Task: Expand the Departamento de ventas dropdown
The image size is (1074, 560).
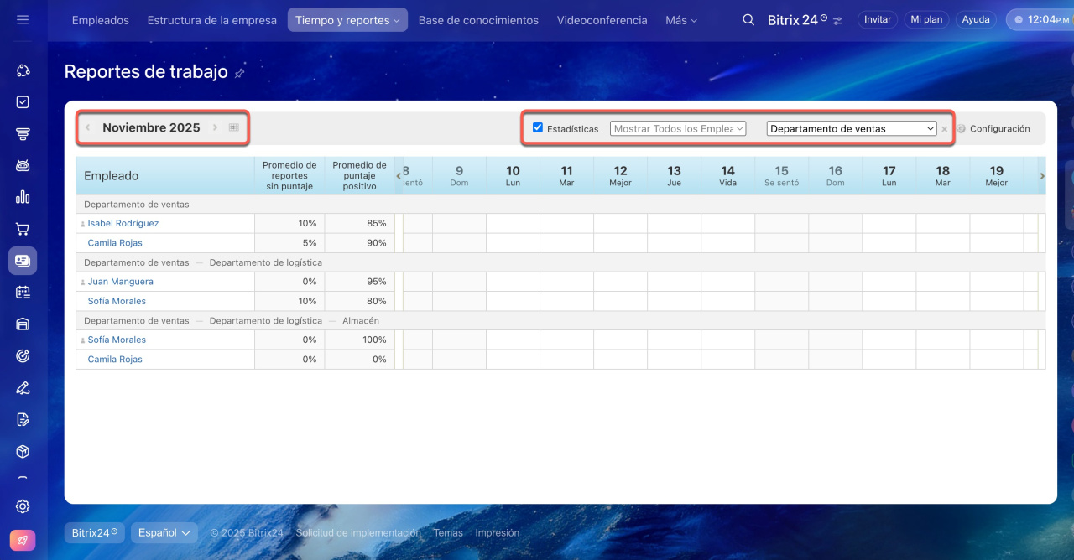Action: pyautogui.click(x=852, y=128)
